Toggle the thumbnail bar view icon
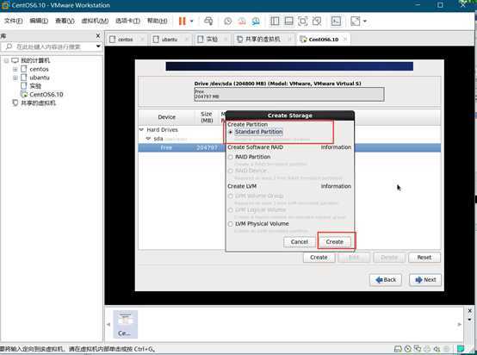Screen dimensions: 477x355 click(288, 21)
